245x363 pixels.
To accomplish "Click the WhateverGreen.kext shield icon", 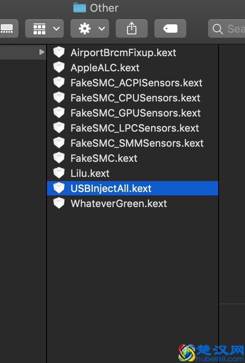I will tap(59, 203).
